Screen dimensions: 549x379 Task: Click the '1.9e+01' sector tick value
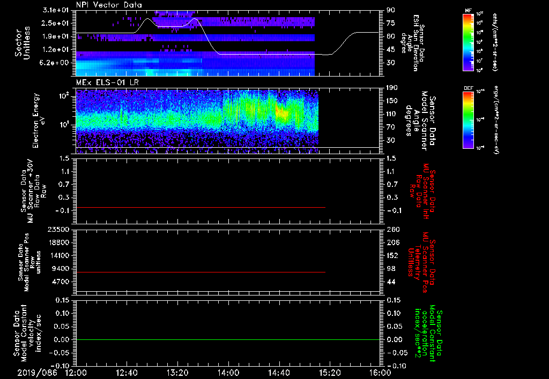coord(56,36)
